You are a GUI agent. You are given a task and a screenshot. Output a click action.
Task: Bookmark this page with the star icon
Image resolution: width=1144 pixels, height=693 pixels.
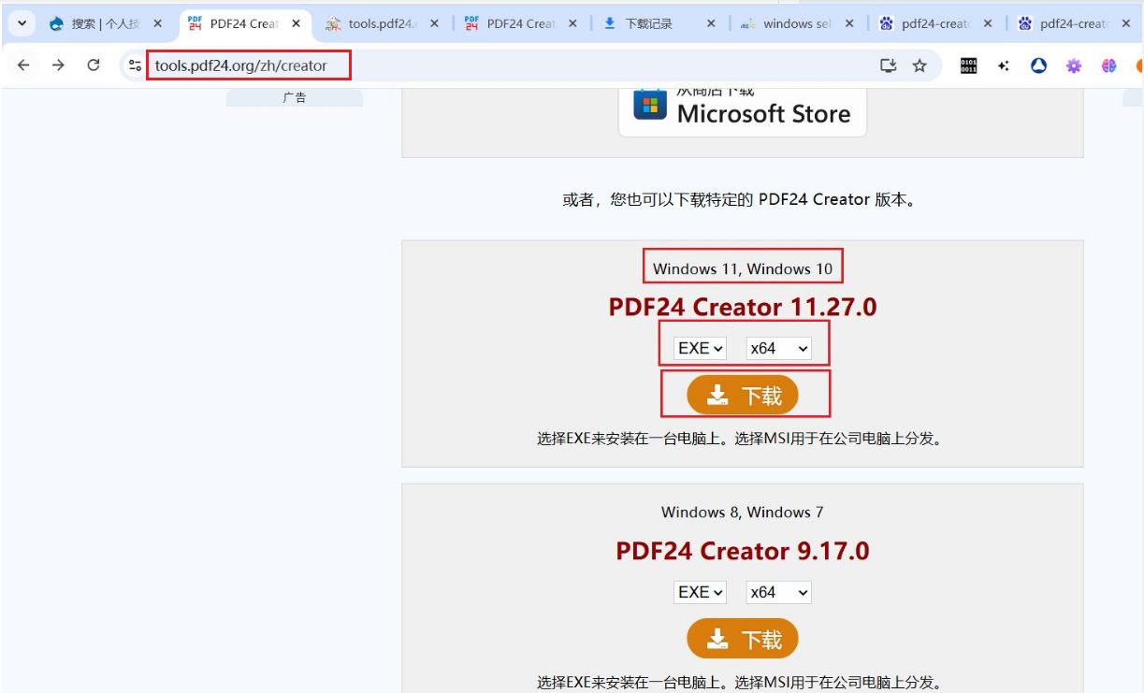click(920, 65)
